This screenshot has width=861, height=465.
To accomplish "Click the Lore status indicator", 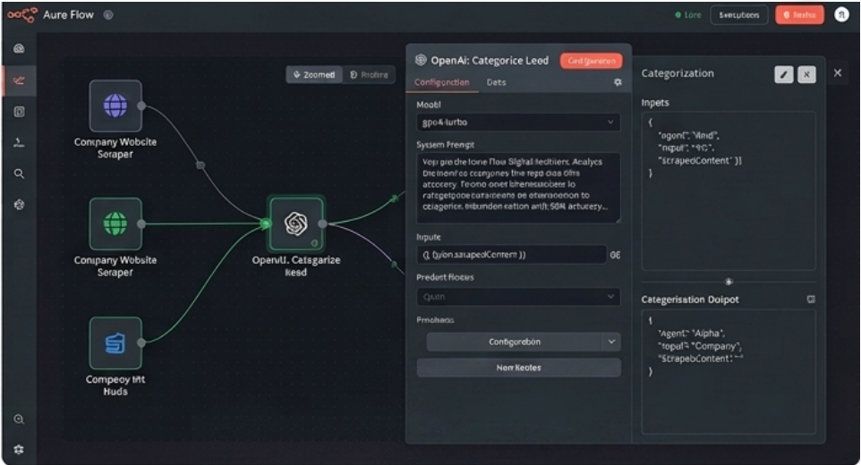I will click(x=688, y=15).
